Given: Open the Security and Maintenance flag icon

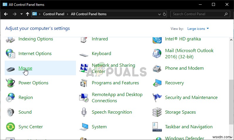Looking at the screenshot, I should click(x=157, y=98).
